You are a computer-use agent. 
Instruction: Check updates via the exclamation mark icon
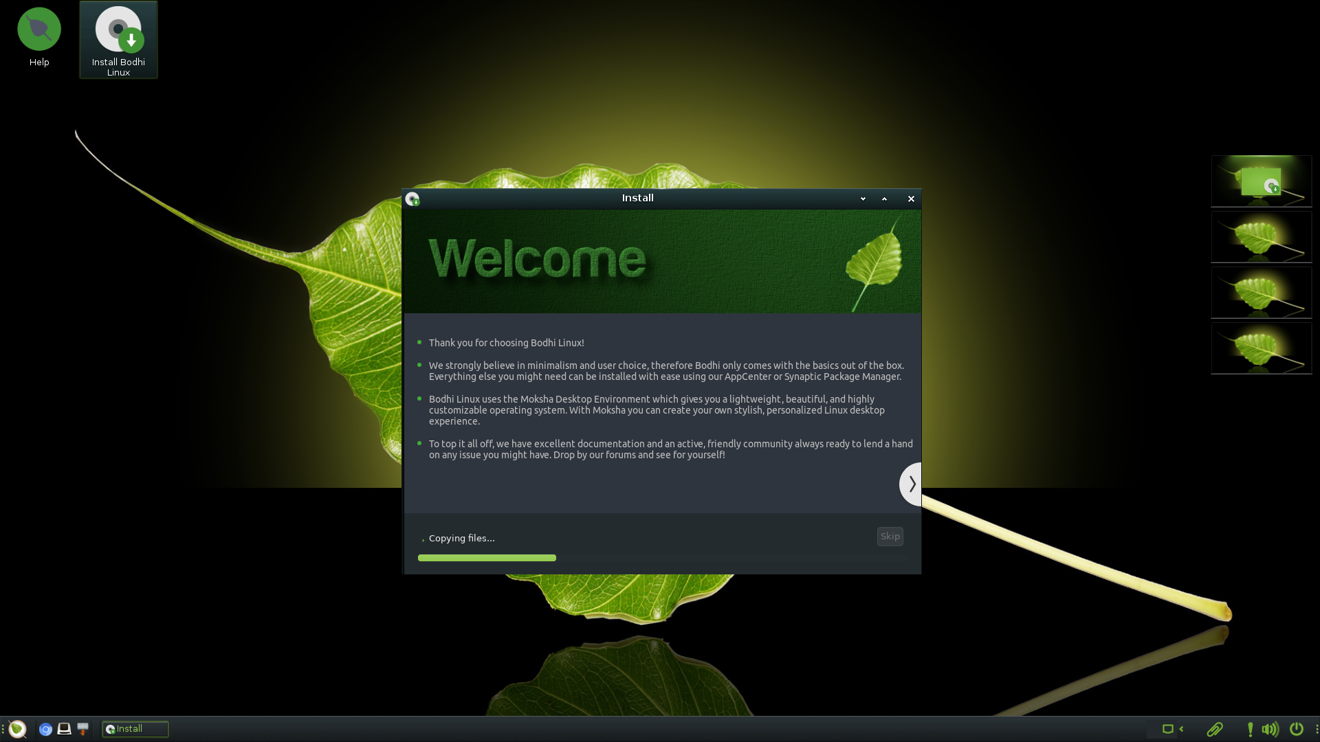pos(1250,730)
